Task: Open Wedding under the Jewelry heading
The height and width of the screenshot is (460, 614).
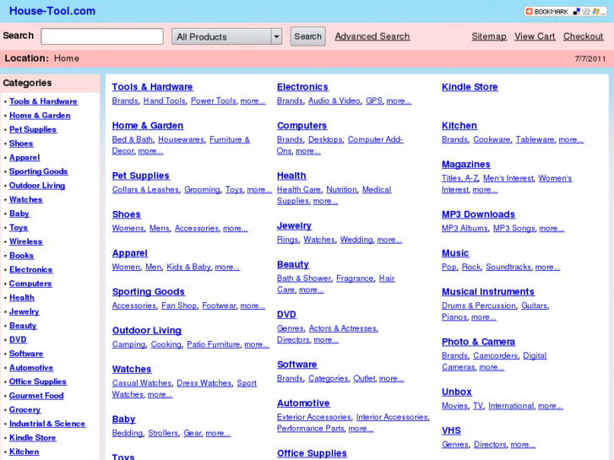Action: (356, 240)
